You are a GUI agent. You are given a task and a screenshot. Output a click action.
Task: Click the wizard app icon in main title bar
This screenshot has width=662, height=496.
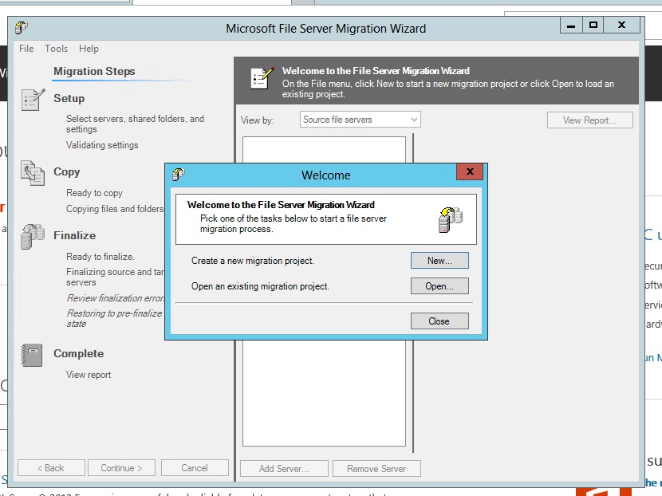21,28
